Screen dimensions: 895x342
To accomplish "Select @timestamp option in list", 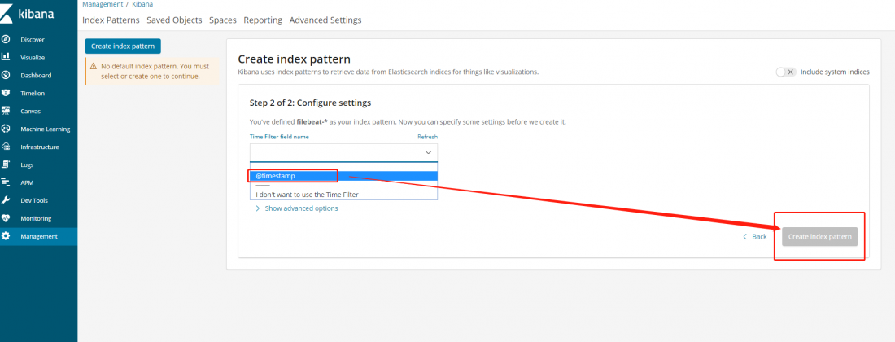I will [343, 176].
